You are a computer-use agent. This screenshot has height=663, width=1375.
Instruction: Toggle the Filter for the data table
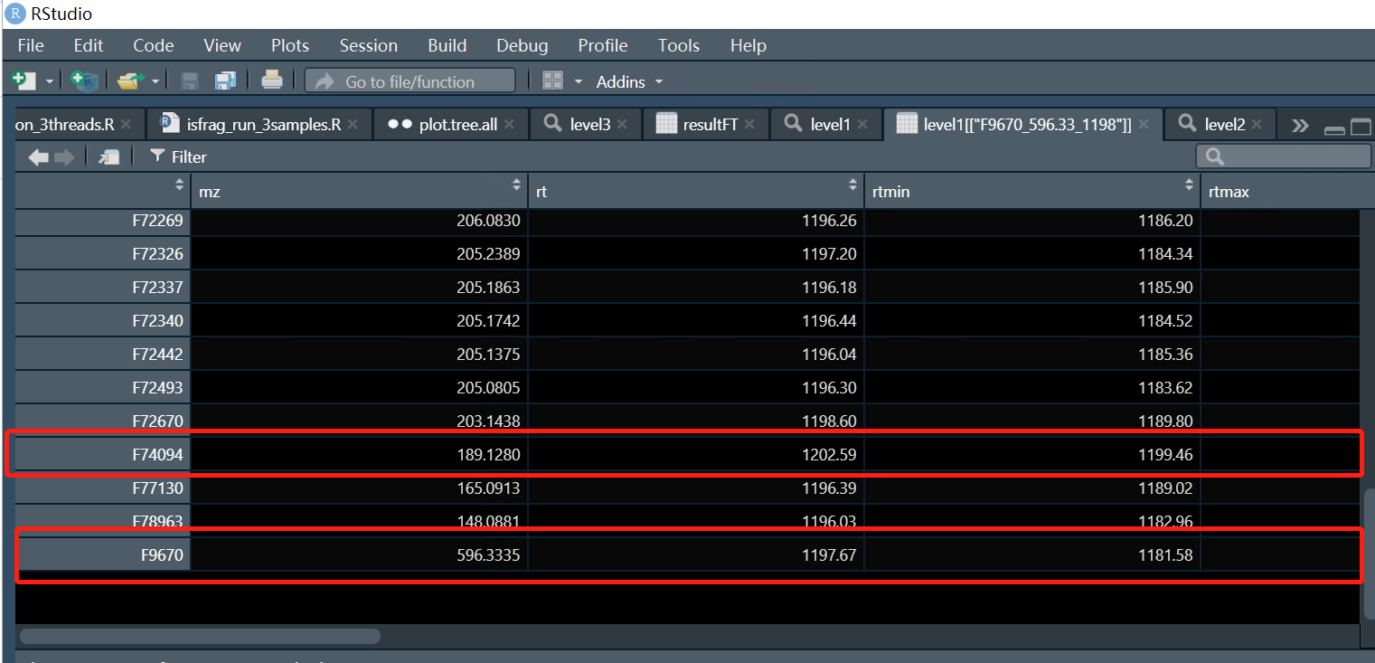pyautogui.click(x=177, y=156)
